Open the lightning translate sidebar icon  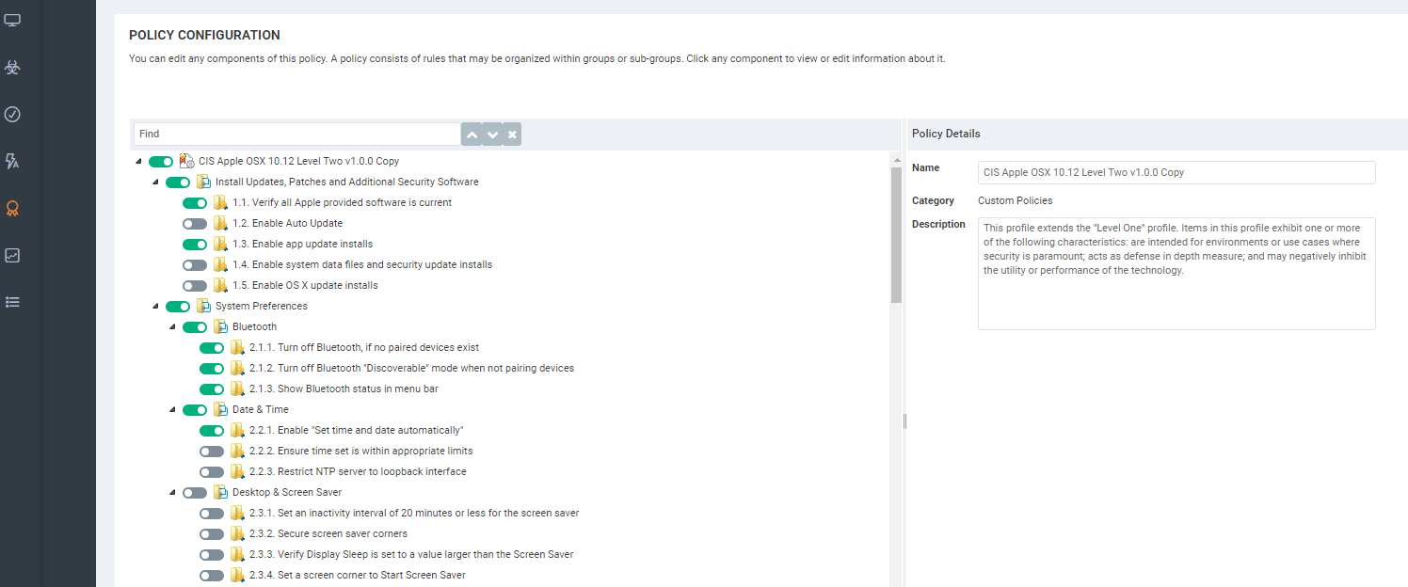(x=12, y=162)
